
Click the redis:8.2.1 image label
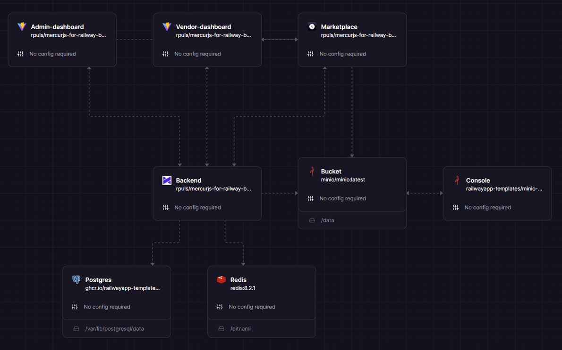[243, 288]
